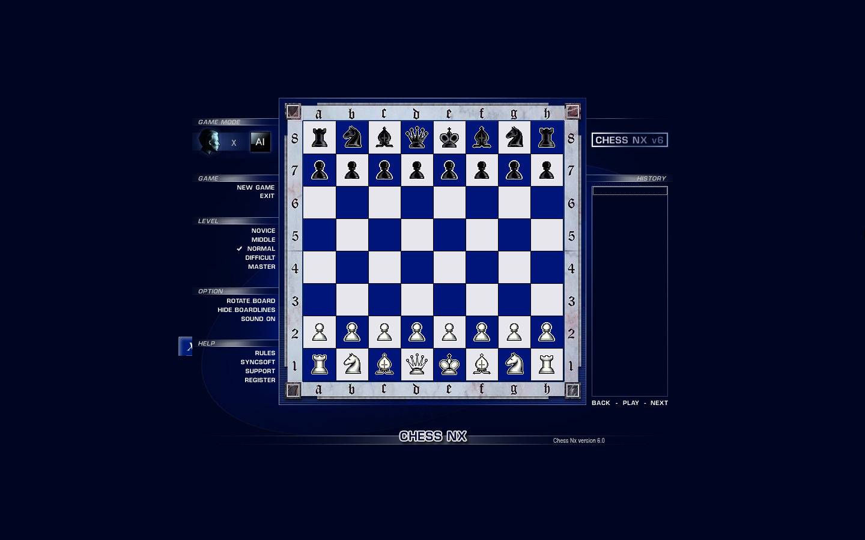Select the white queen on d1
Screen dimensions: 865x540
click(417, 364)
